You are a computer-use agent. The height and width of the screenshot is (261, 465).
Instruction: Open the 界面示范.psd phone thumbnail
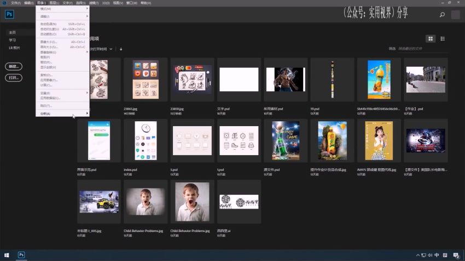tap(99, 140)
